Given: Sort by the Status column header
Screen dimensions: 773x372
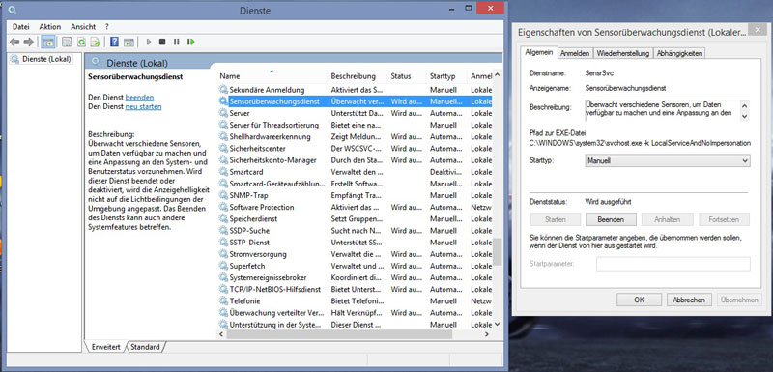Looking at the screenshot, I should click(406, 76).
